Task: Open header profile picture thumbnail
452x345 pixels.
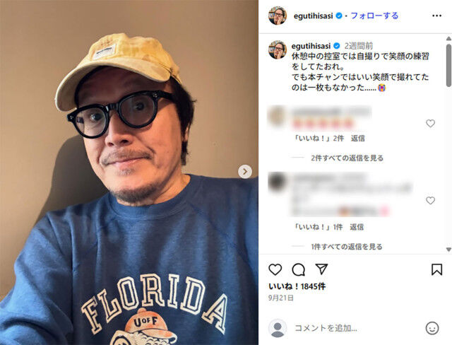Action: click(x=278, y=16)
